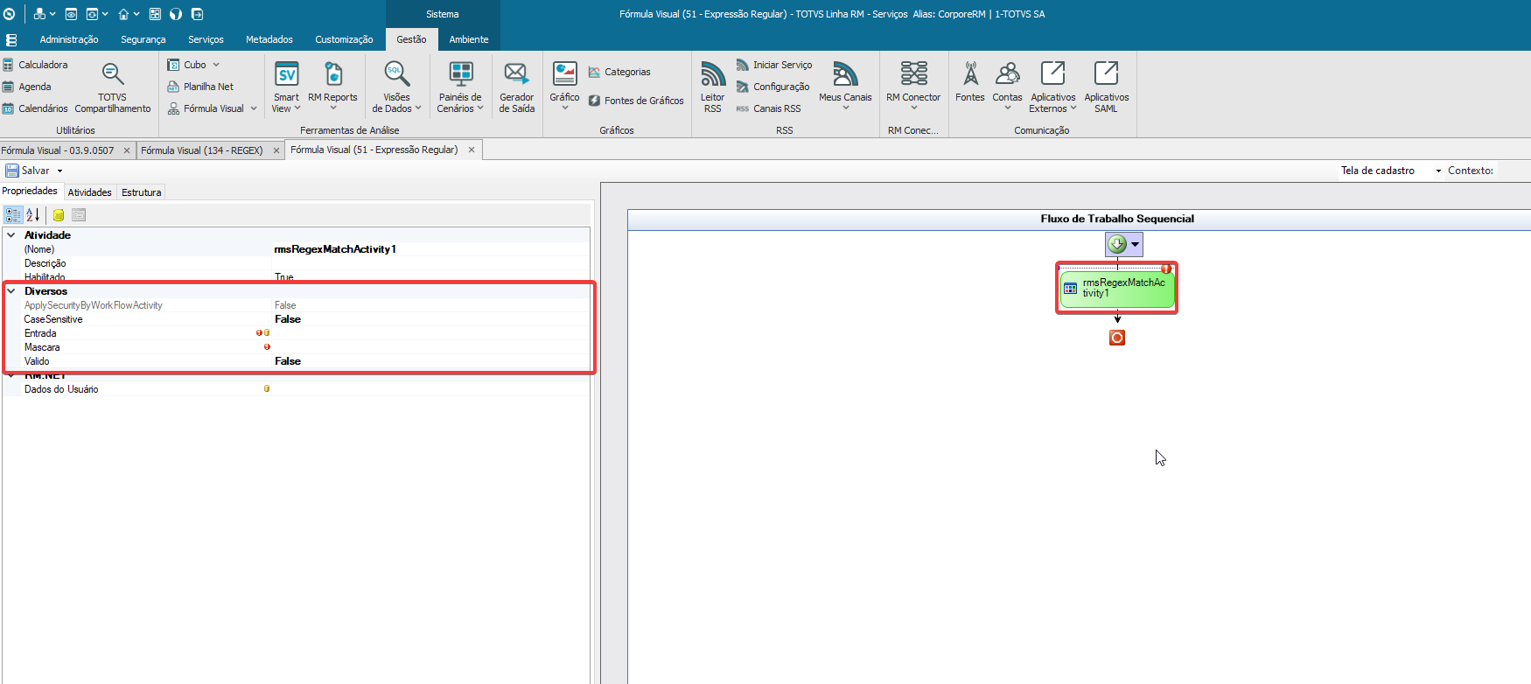Select the rmsRegexMatchActivity1 workflow activity
The image size is (1531, 684).
pyautogui.click(x=1117, y=289)
